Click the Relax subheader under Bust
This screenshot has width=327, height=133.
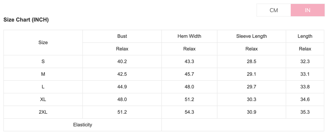(x=122, y=49)
